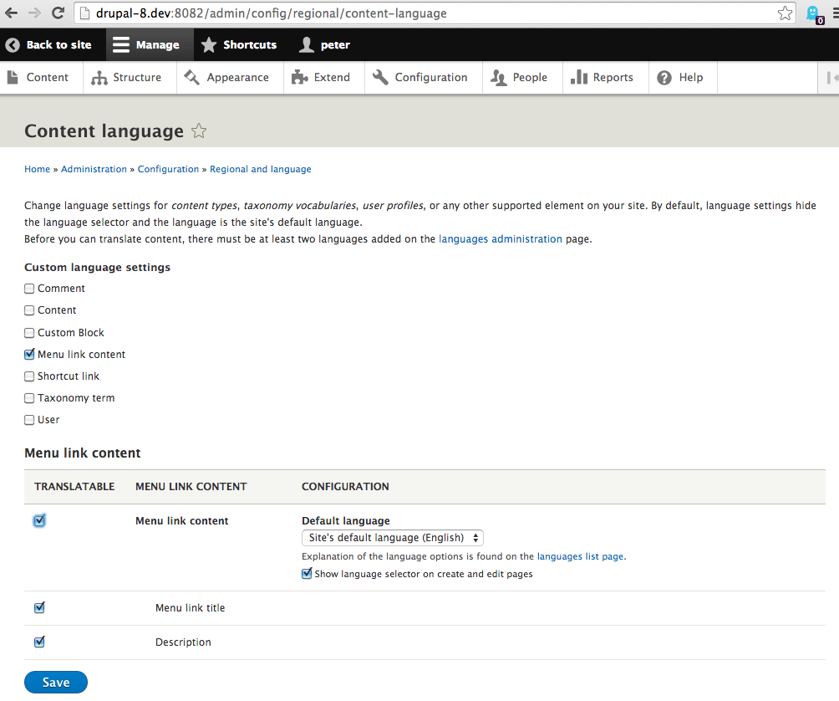The height and width of the screenshot is (701, 839).
Task: Click the bookmark star in address bar
Action: [785, 13]
